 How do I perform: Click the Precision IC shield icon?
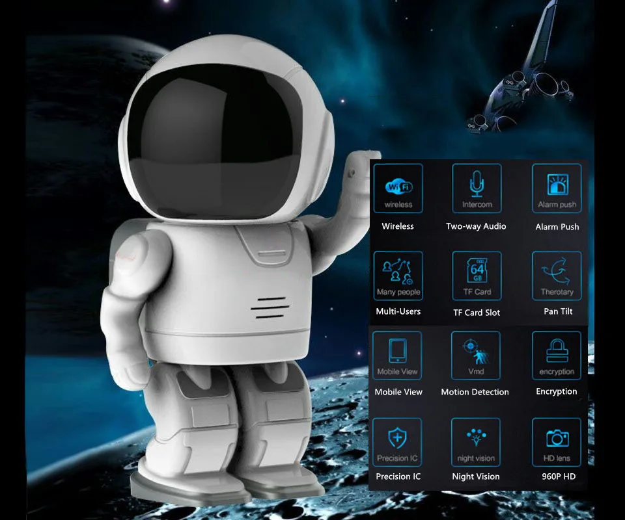pos(397,443)
